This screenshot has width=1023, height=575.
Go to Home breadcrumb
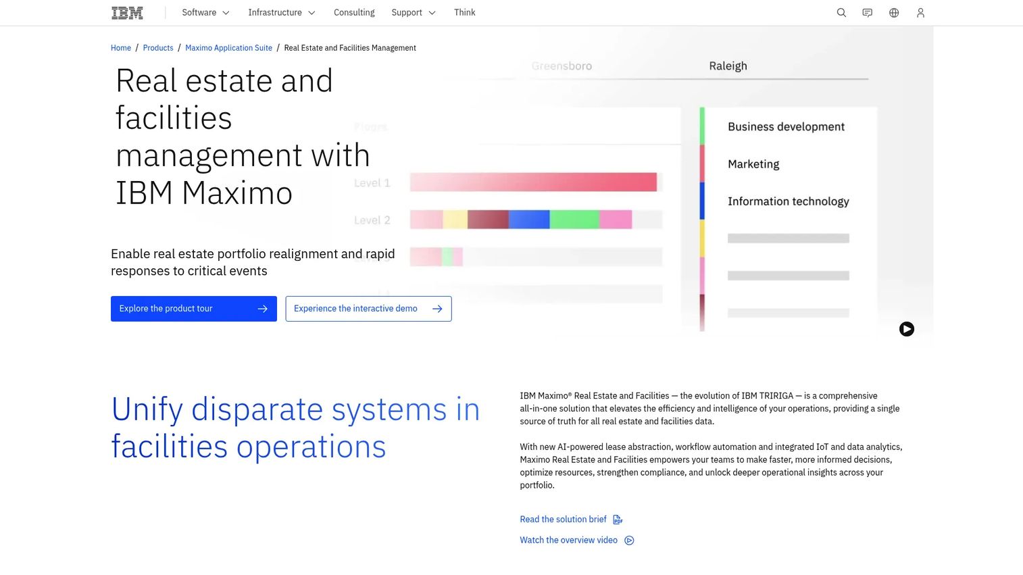click(x=121, y=48)
